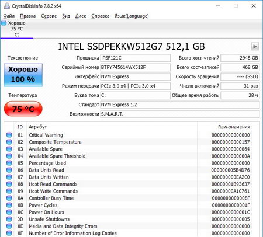Screen dimensions: 263x237
Task: Minimize the CrystalDiskInfo window
Action: tap(218, 6)
